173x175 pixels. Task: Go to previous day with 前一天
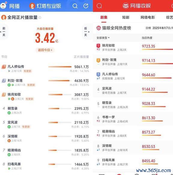point(4,32)
